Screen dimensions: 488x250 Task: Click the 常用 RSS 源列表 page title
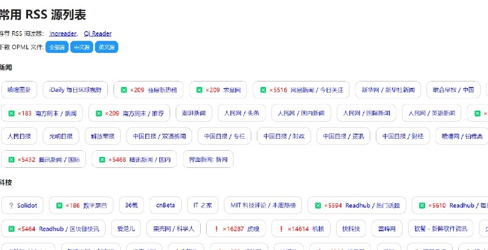tap(43, 15)
